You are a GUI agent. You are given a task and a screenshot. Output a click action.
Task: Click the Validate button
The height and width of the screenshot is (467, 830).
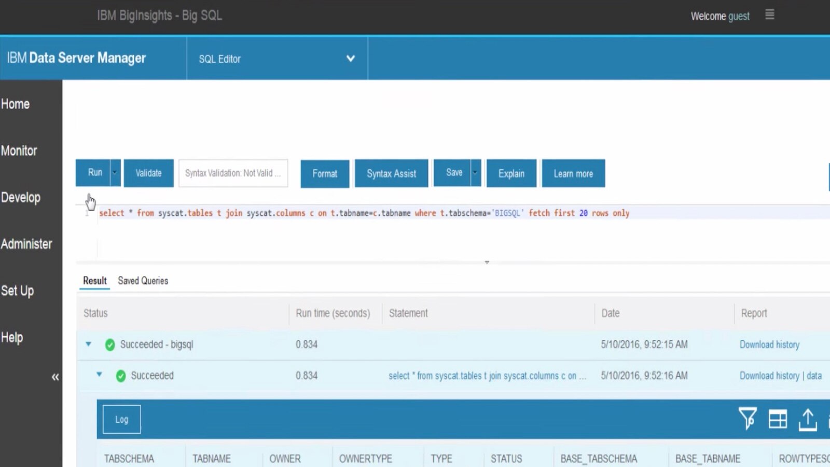coord(148,173)
